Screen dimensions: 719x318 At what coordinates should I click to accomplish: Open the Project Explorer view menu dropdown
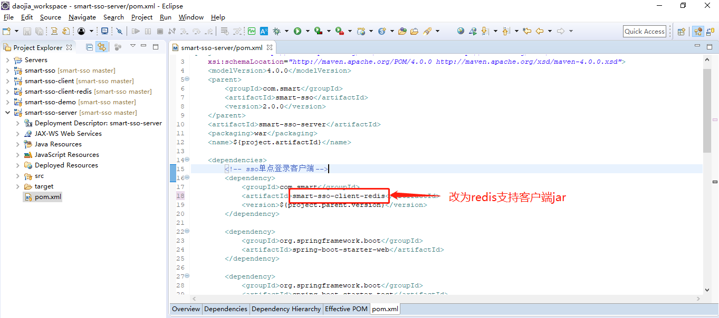point(132,47)
